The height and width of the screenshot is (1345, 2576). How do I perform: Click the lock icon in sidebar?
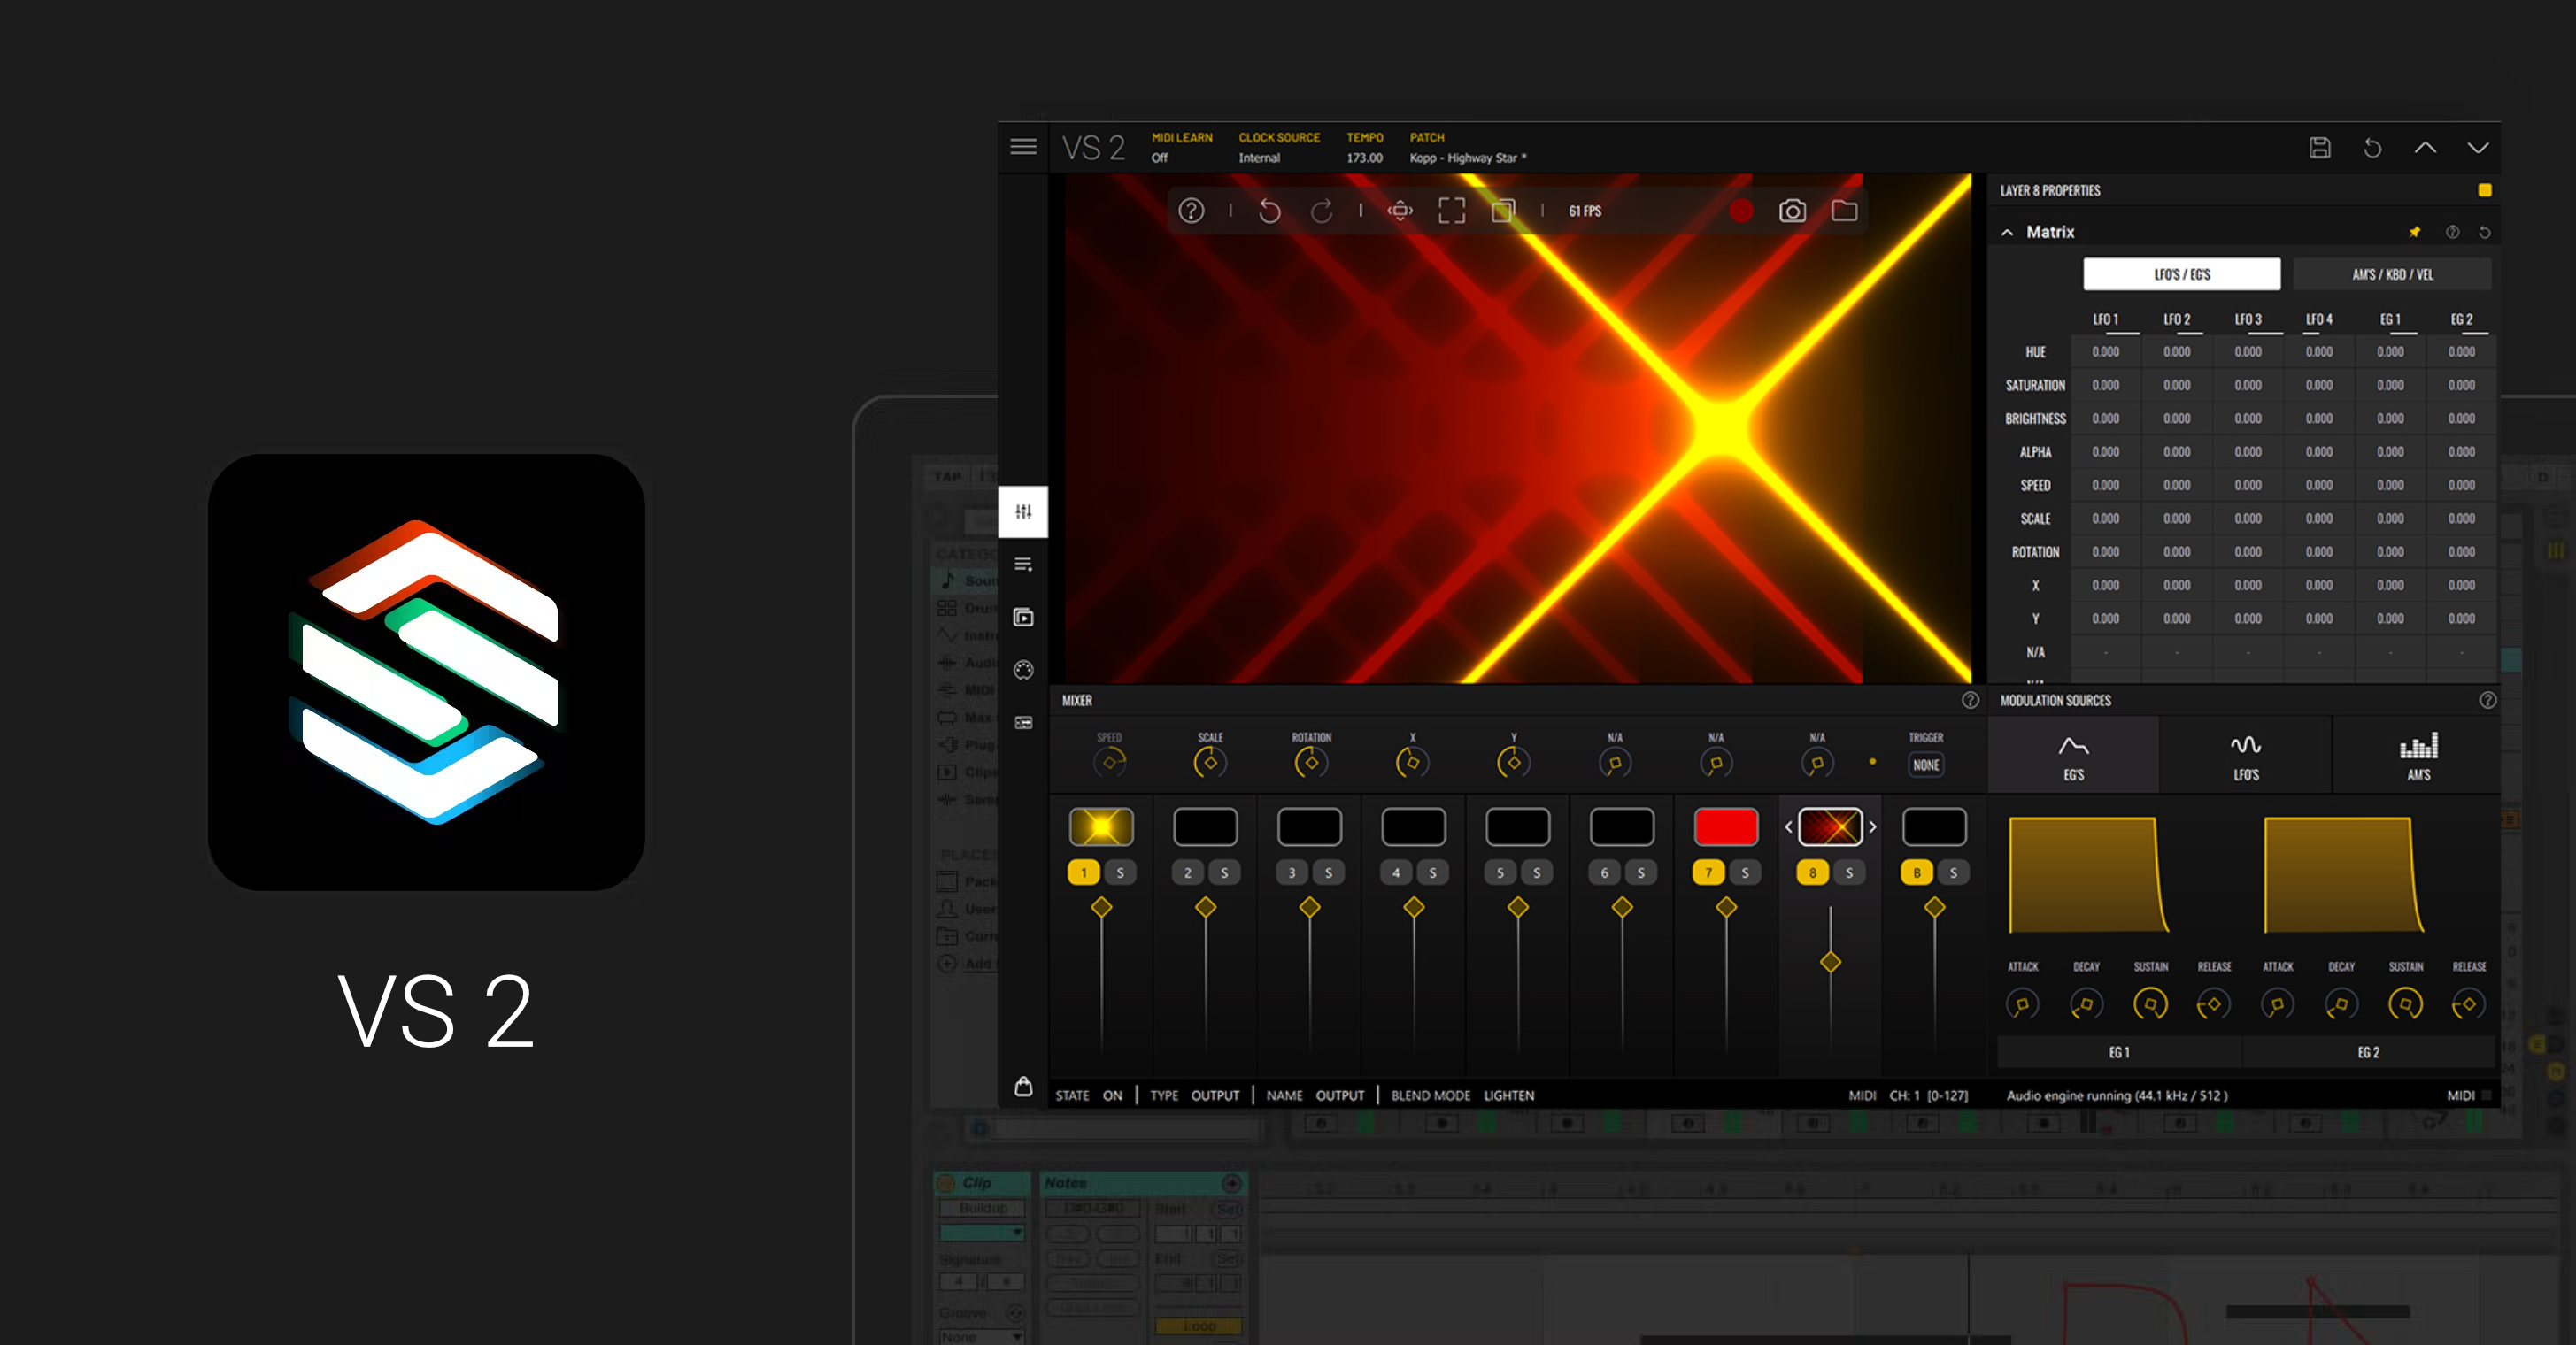1023,1087
